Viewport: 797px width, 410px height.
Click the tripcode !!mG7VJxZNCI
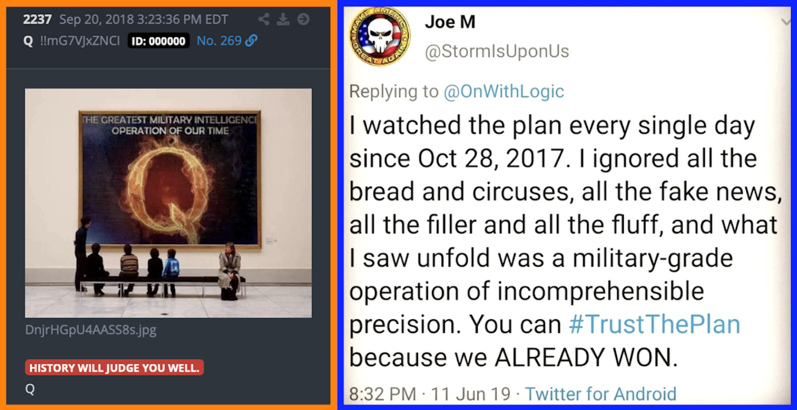(80, 41)
